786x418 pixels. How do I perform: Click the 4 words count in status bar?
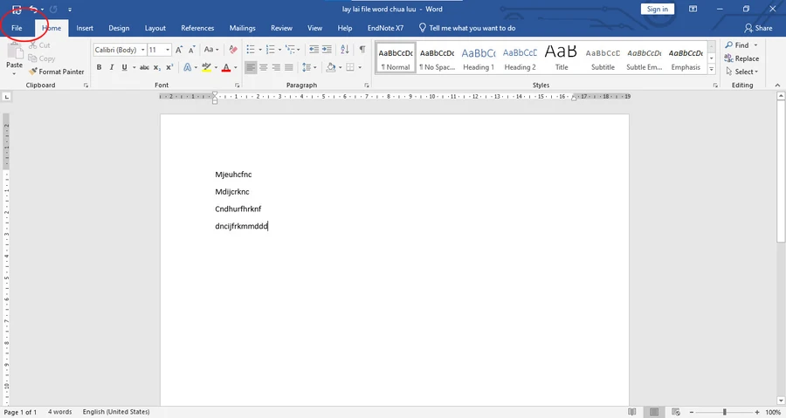tap(59, 412)
